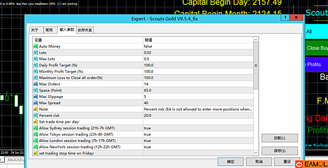Select the Monthly Profit Target row icon

click(x=35, y=72)
